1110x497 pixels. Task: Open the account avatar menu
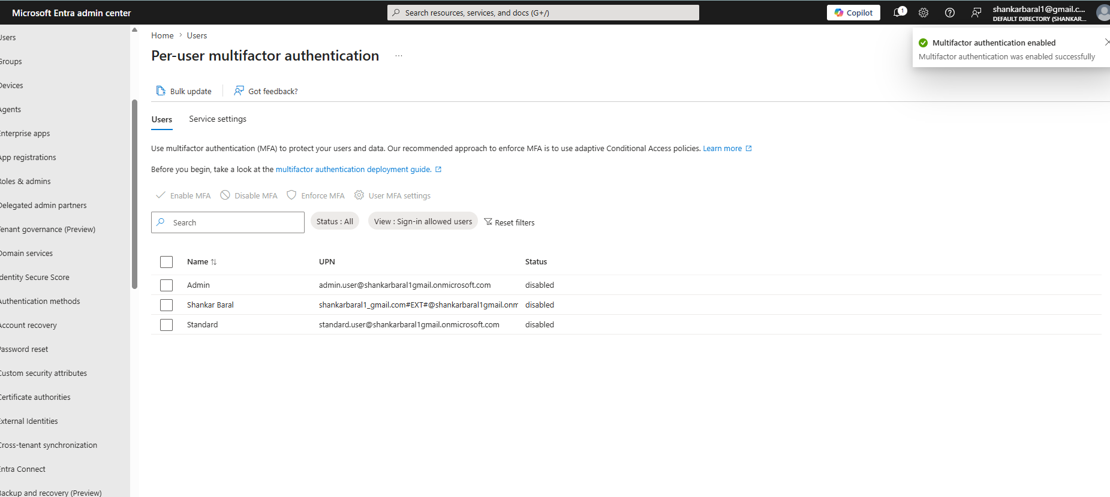pos(1103,13)
